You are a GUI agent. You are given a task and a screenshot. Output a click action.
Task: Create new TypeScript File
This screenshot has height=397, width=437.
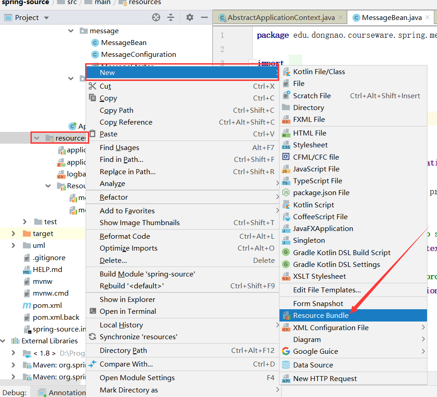click(353, 181)
